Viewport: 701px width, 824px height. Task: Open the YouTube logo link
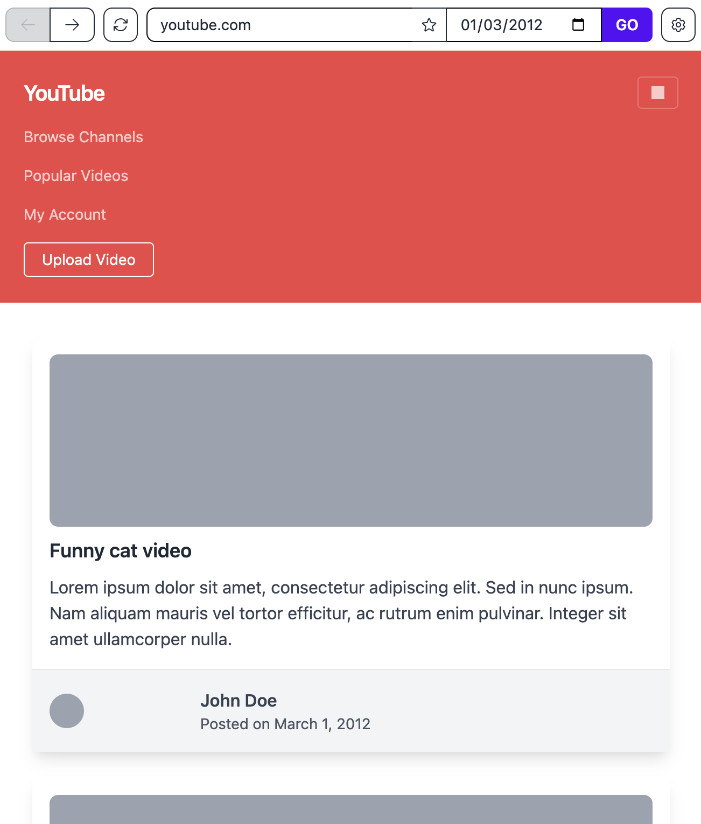[x=64, y=93]
